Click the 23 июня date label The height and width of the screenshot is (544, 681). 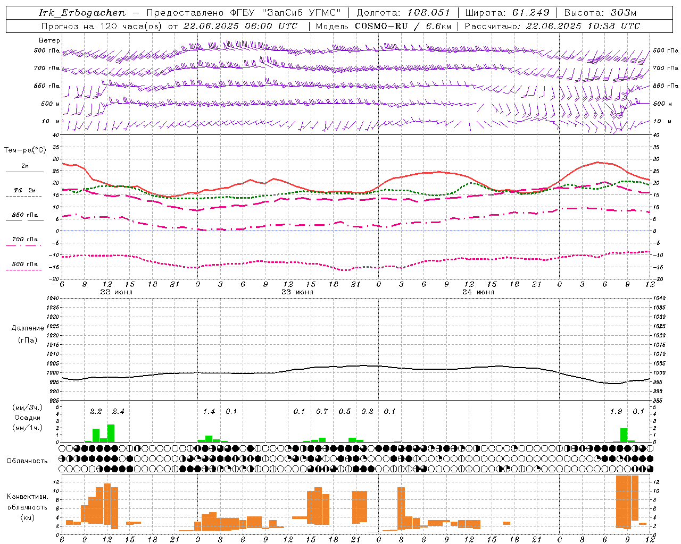[x=297, y=292]
